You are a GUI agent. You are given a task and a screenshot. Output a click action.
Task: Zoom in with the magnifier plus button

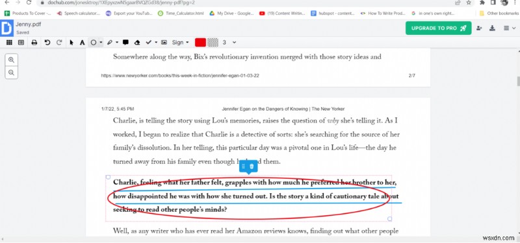click(11, 60)
